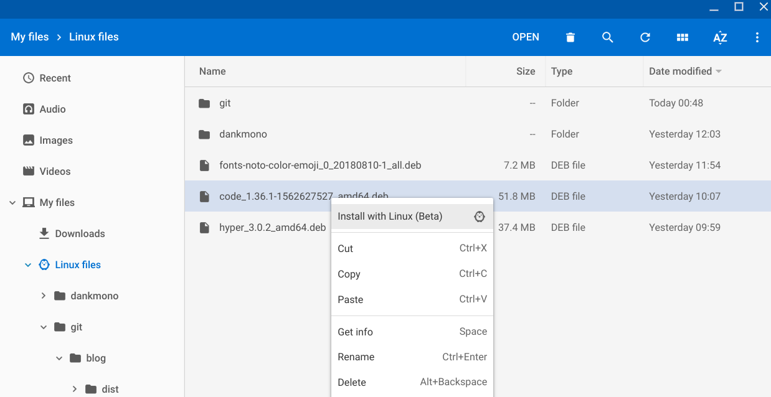Viewport: 771px width, 397px height.
Task: Choose Paste from context menu
Action: tap(412, 299)
